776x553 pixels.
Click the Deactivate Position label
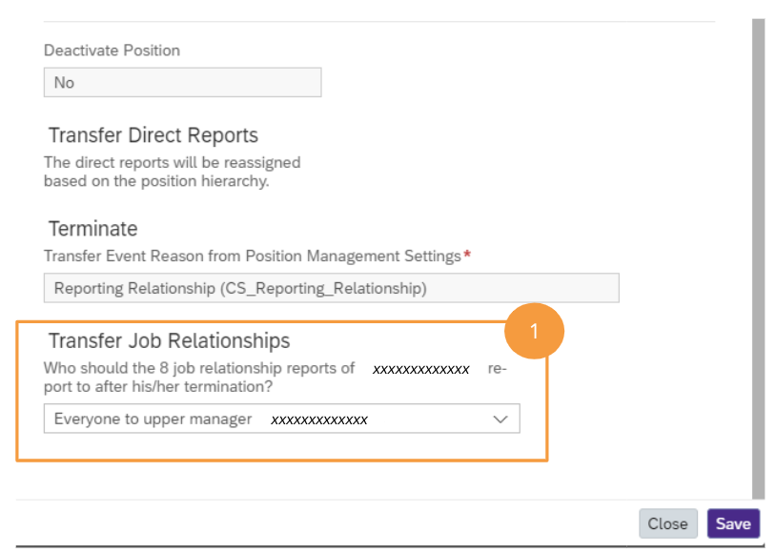(112, 50)
